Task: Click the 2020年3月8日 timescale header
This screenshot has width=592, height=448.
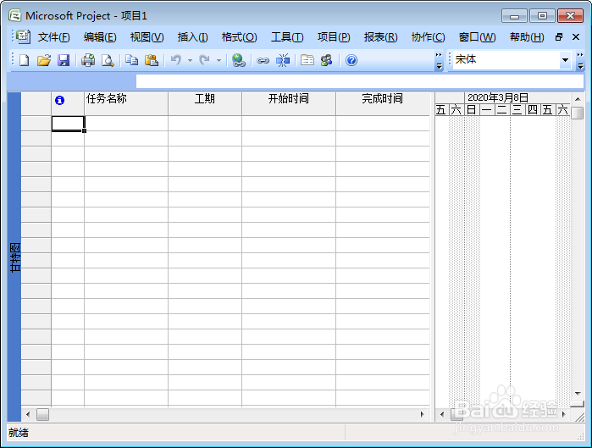Action: (517, 97)
